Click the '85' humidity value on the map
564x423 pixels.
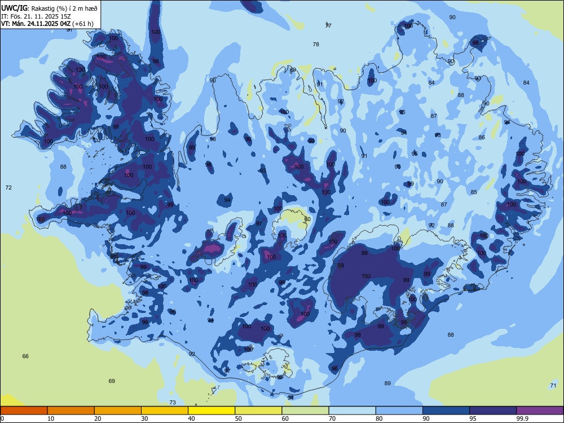[x=474, y=192]
